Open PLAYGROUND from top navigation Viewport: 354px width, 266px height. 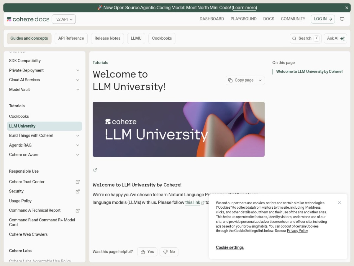pos(244,19)
